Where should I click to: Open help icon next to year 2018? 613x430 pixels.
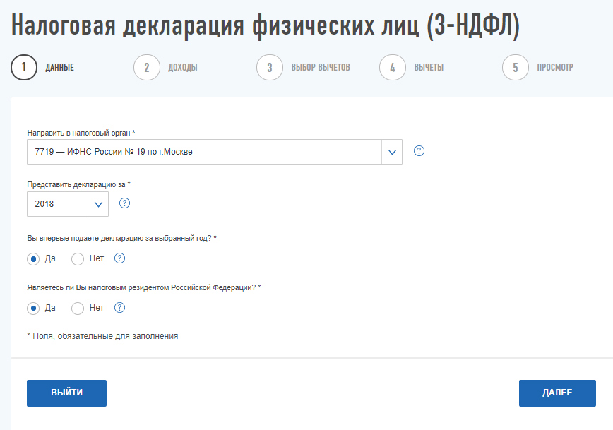(124, 203)
